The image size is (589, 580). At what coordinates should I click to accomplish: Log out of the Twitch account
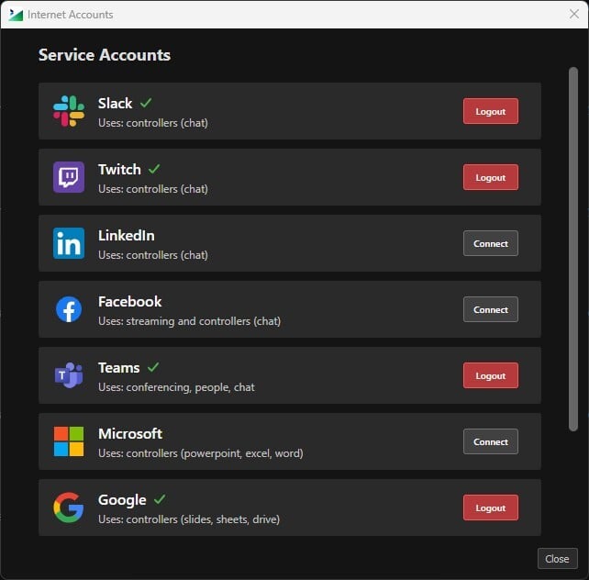tap(491, 177)
